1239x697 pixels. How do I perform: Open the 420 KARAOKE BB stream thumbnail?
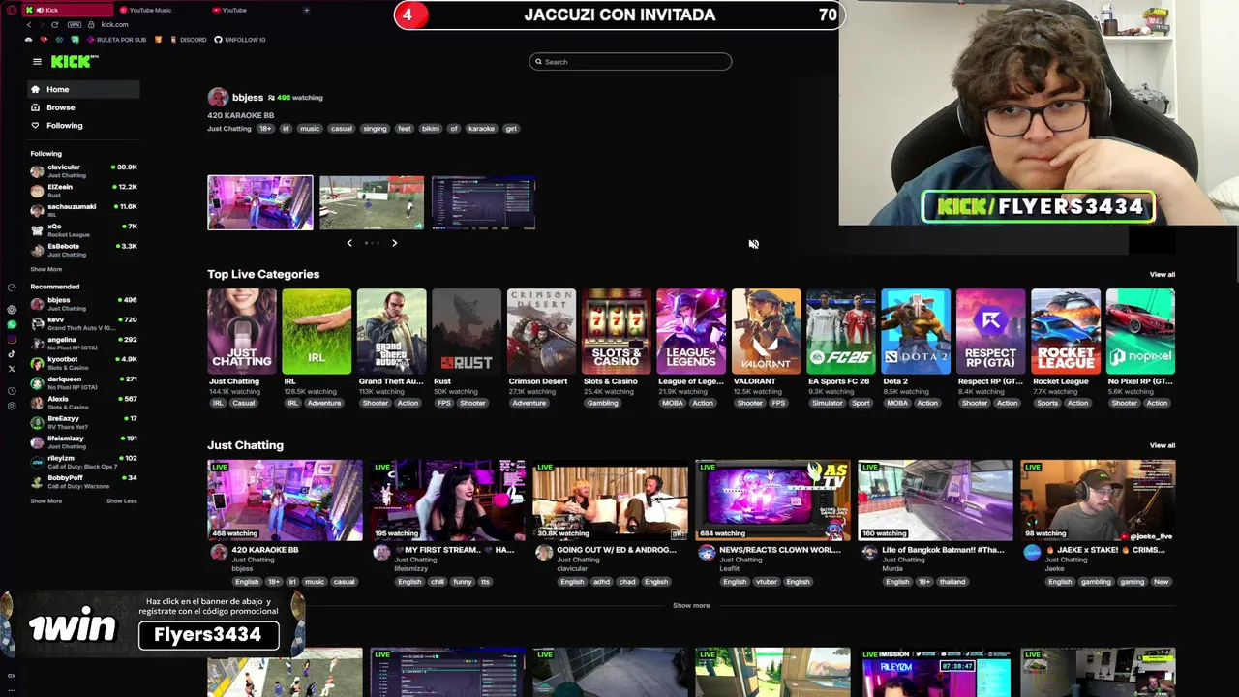coord(285,500)
